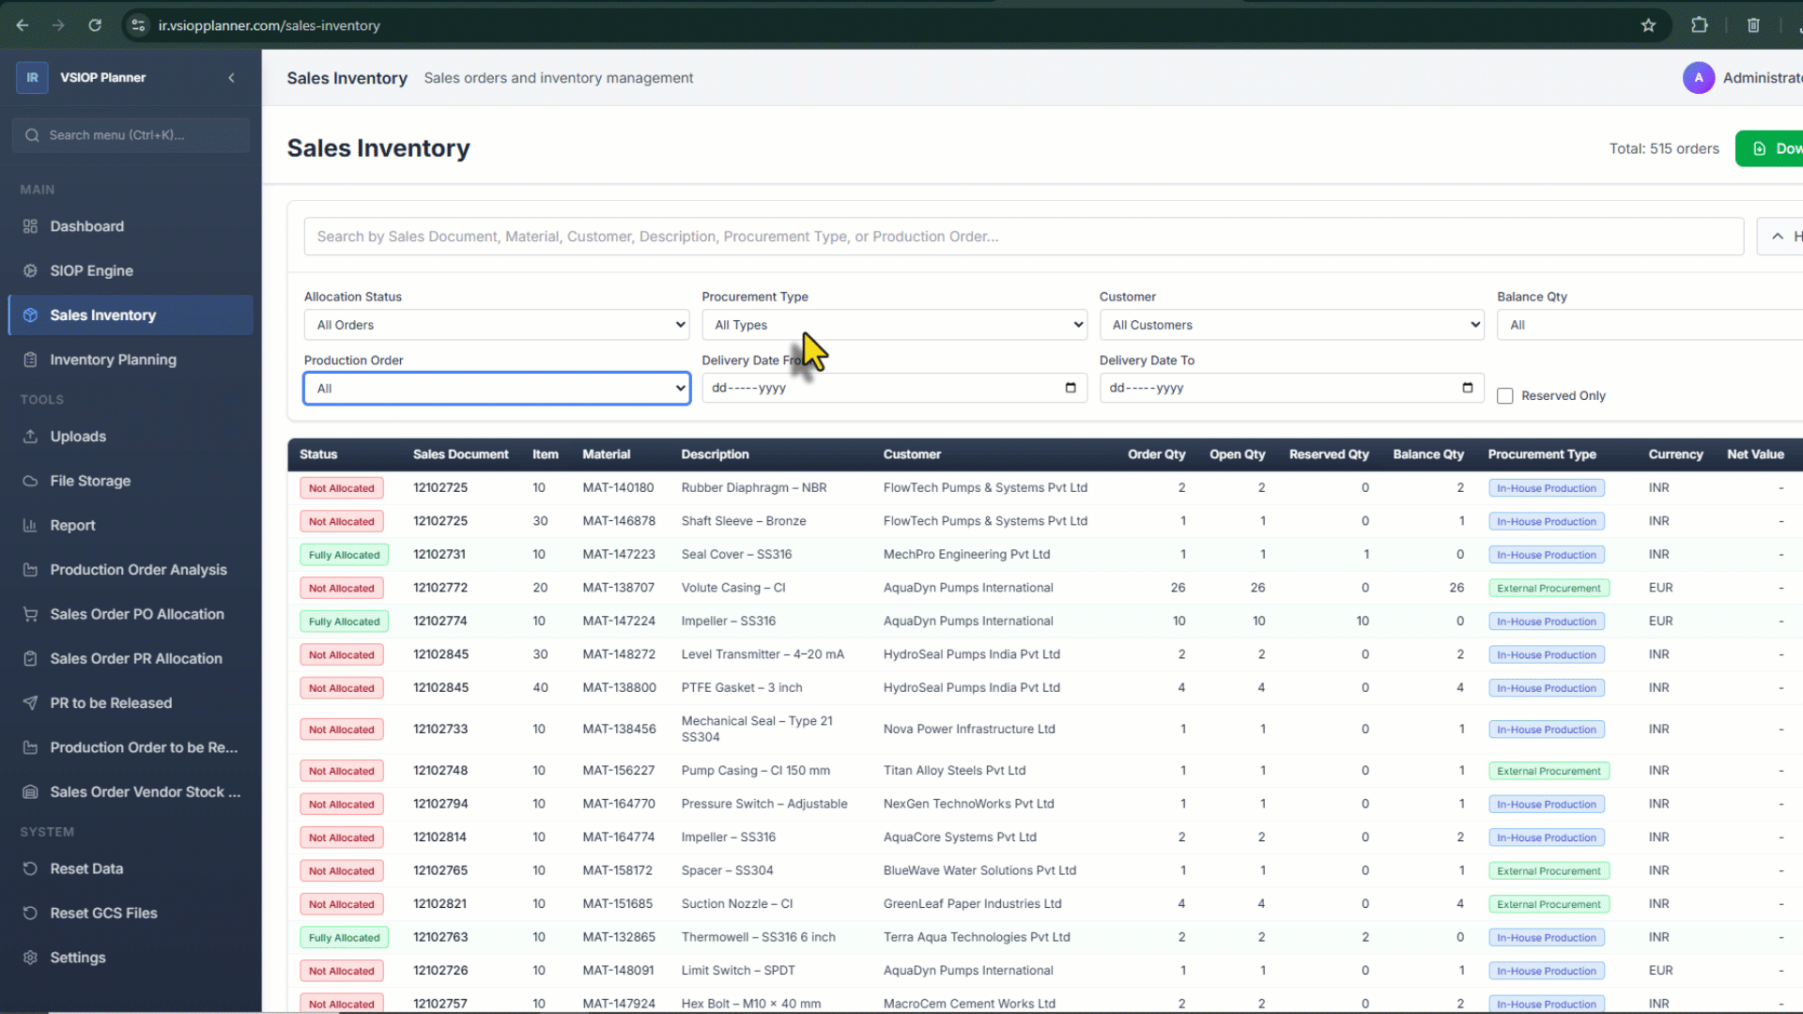Go to Production Order Analysis page
The image size is (1803, 1014).
(138, 570)
